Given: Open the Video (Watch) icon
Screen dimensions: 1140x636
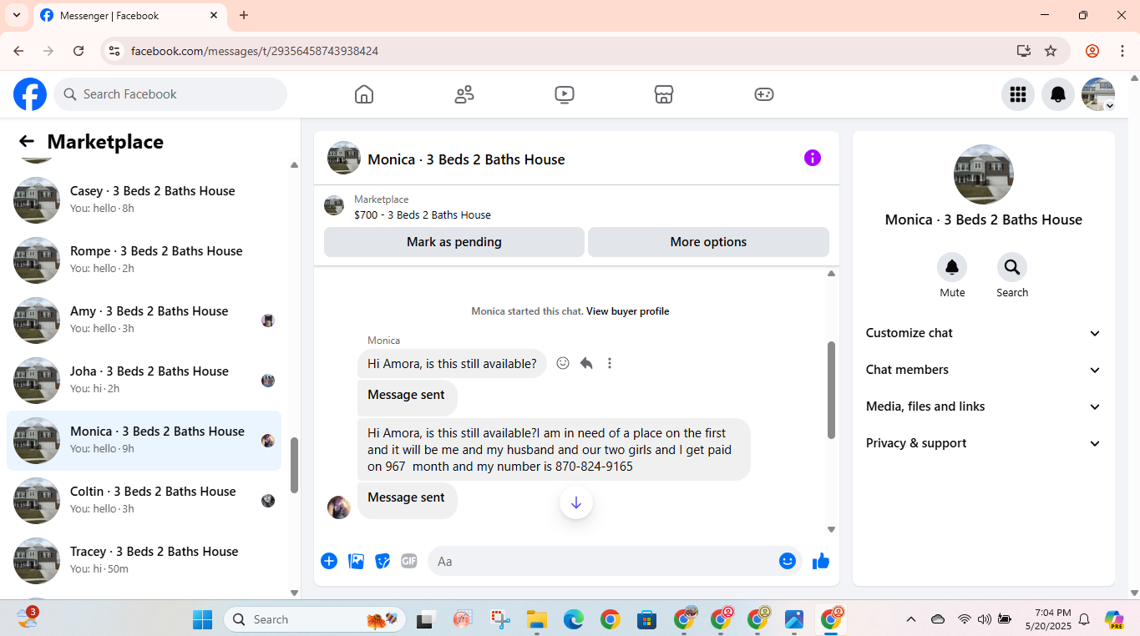Looking at the screenshot, I should [565, 94].
